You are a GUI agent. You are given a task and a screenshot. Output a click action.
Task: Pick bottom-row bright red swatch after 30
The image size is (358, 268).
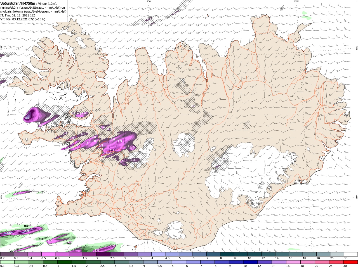350,262
